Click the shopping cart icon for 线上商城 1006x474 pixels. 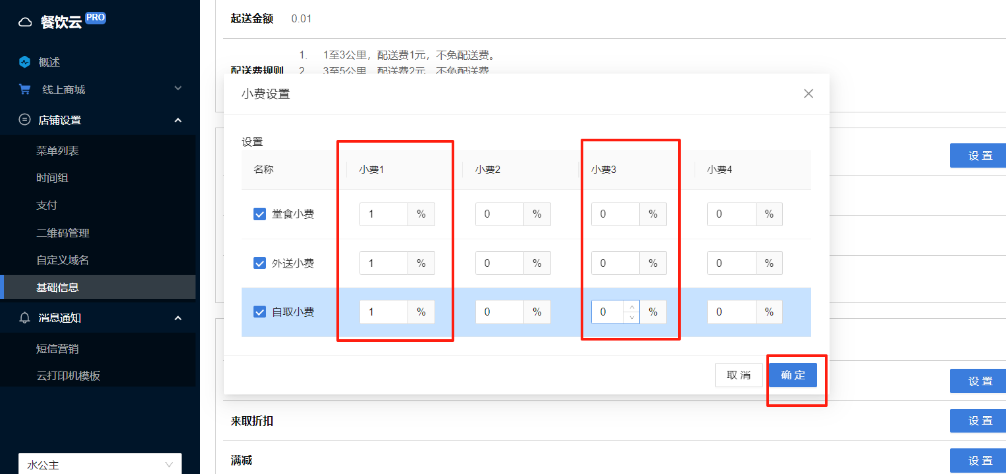[25, 89]
